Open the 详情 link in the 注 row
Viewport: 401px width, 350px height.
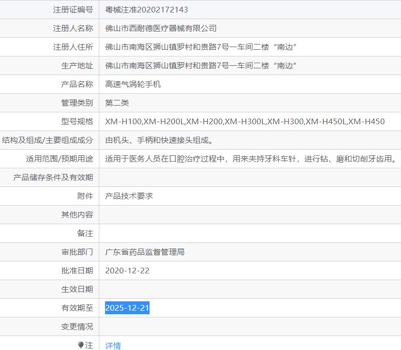pyautogui.click(x=113, y=345)
